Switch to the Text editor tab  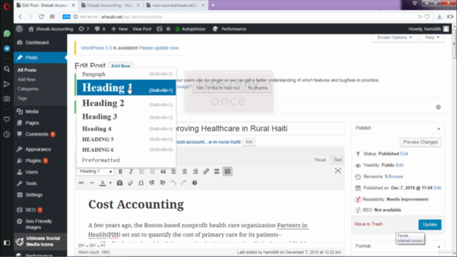click(x=338, y=160)
